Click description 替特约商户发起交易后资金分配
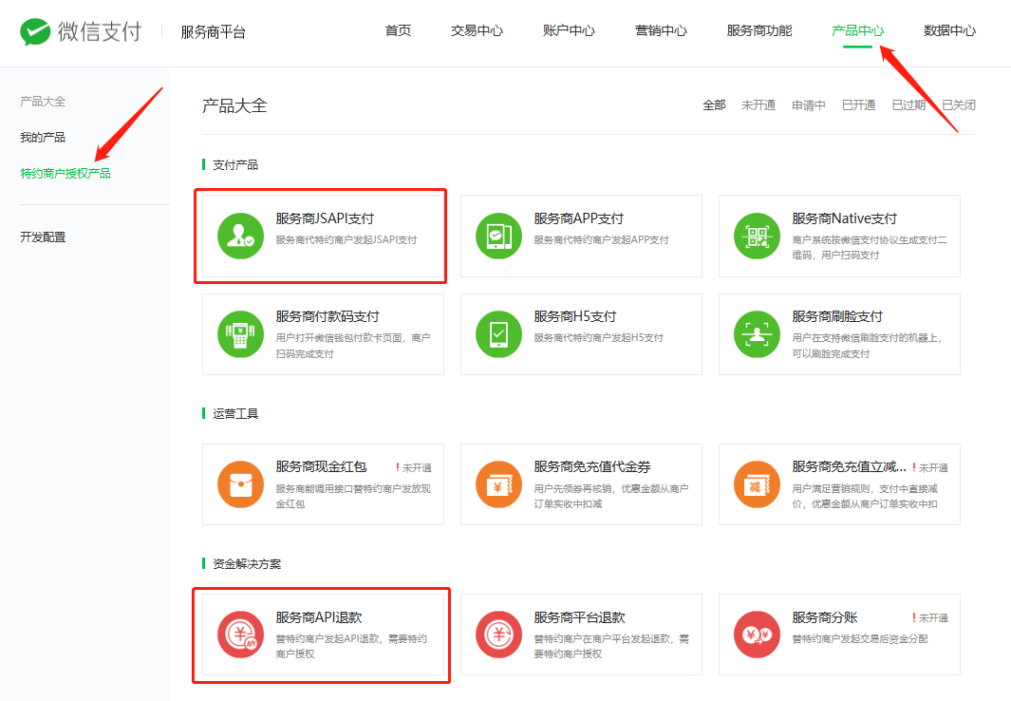Screen dimensions: 1011x701 [x=860, y=638]
